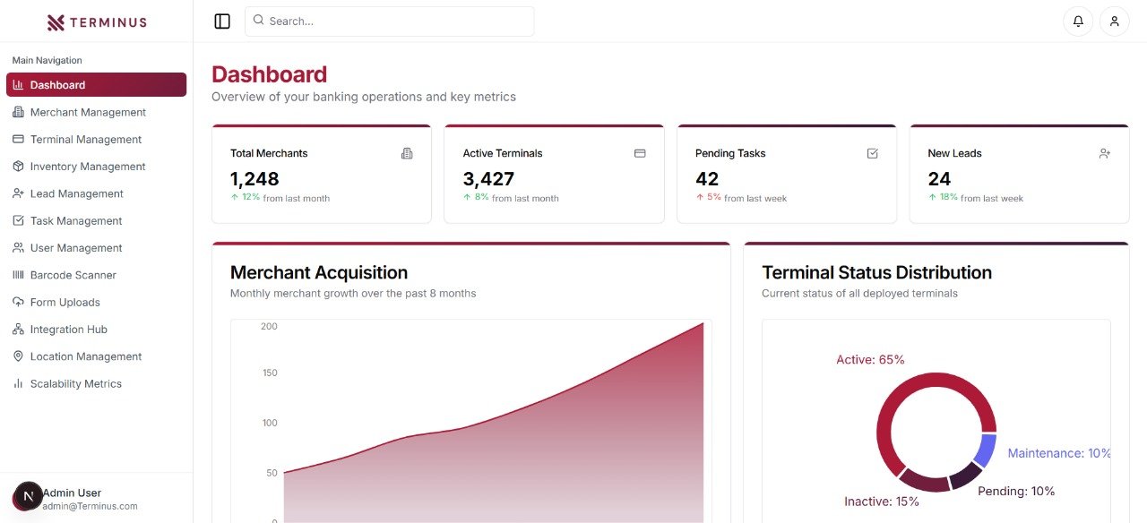Viewport: 1147px width, 523px height.
Task: Click the Admin User avatar
Action: [x=28, y=496]
